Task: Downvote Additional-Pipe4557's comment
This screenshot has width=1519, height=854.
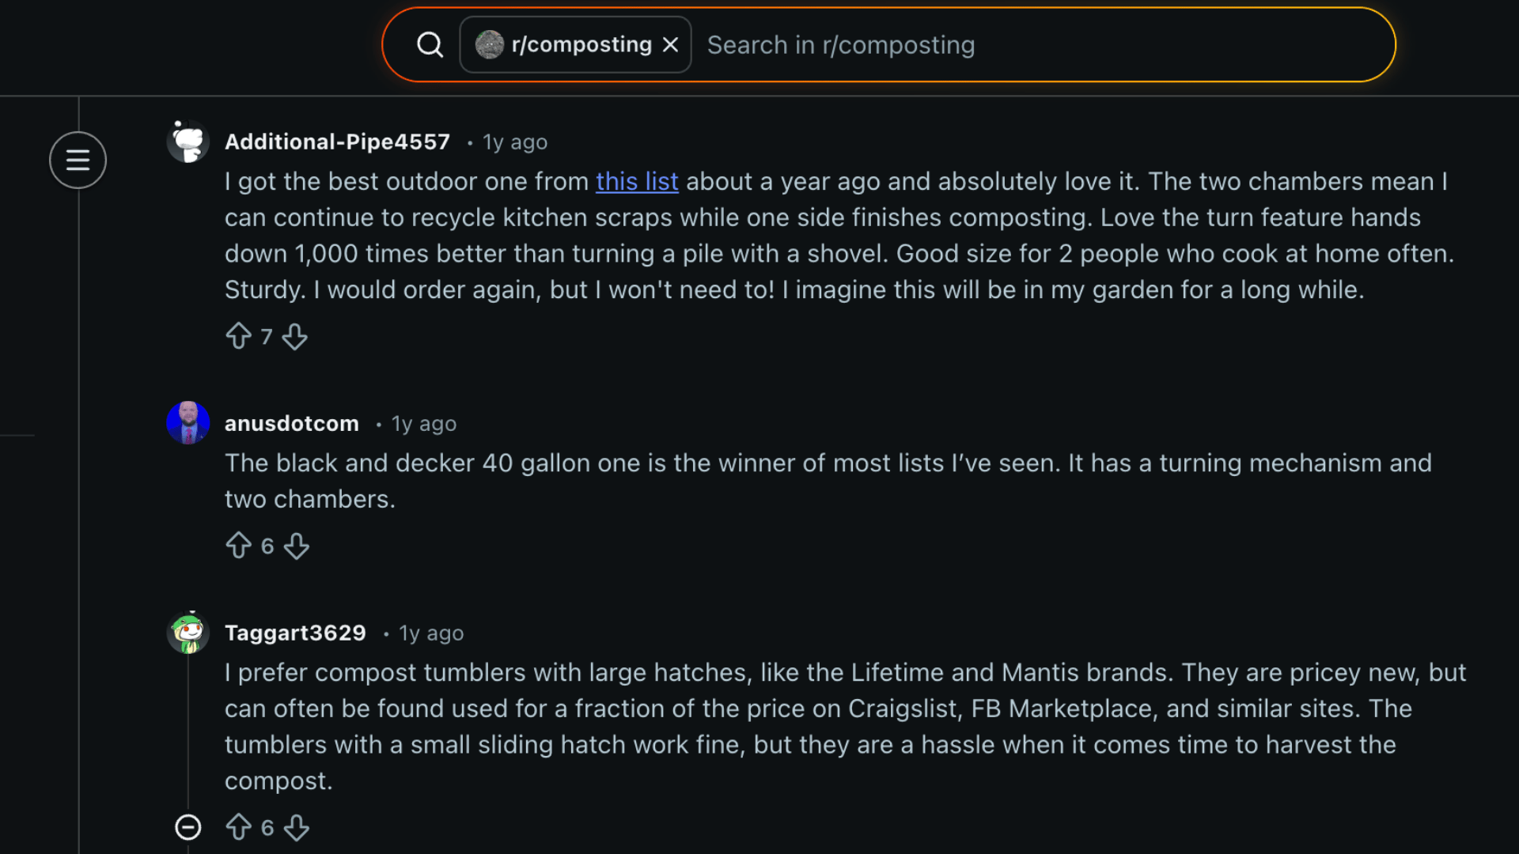Action: pos(294,336)
